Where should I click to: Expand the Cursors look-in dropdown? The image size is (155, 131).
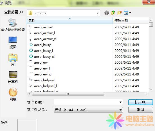point(98,13)
